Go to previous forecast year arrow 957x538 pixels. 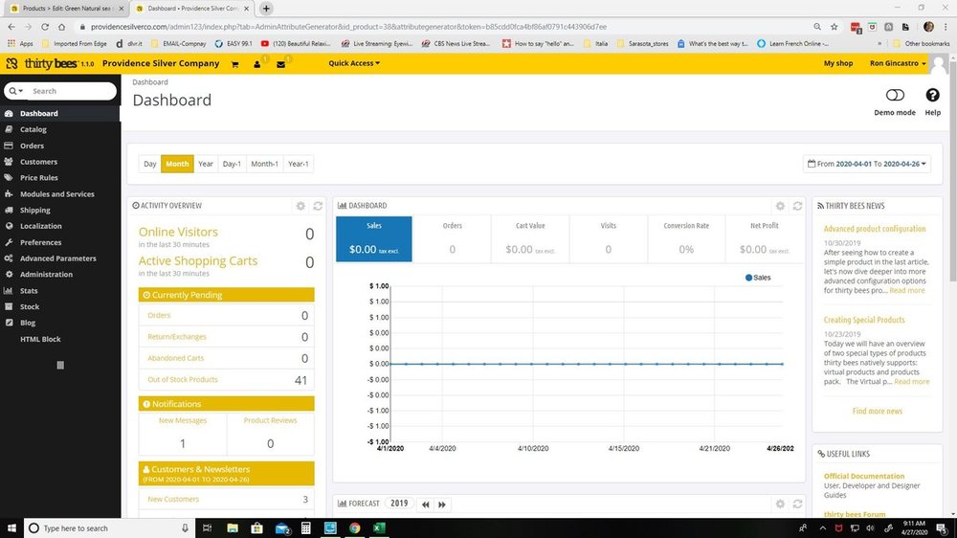tap(425, 504)
